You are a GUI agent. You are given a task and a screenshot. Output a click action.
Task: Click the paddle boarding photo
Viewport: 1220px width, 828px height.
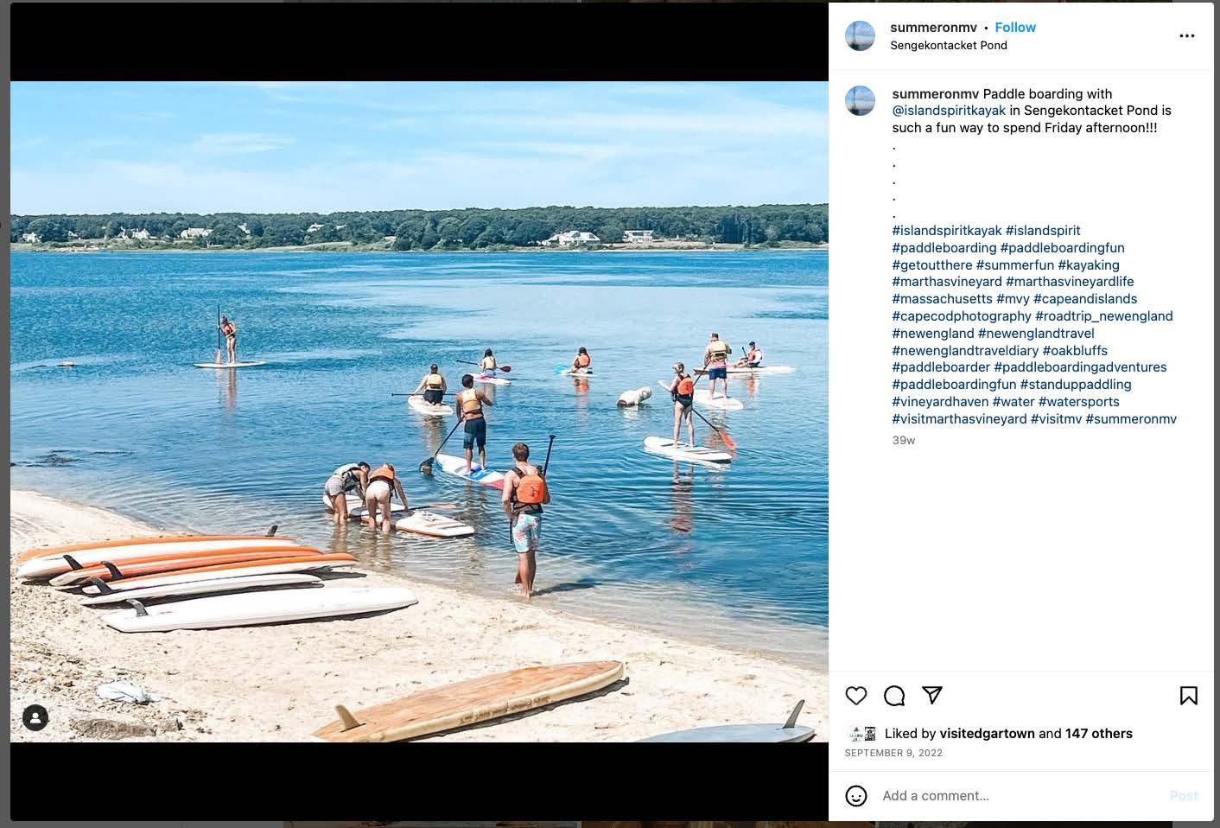tap(419, 411)
